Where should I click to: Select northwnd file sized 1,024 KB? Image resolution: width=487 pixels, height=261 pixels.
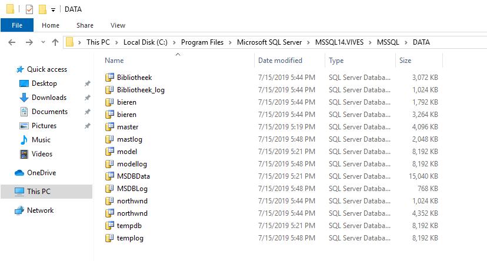pyautogui.click(x=132, y=201)
